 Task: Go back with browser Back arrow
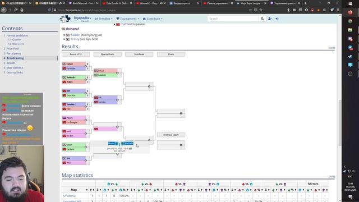click(4, 10)
